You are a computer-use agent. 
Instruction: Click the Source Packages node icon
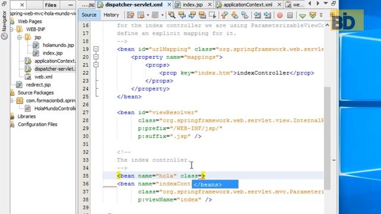(13, 93)
